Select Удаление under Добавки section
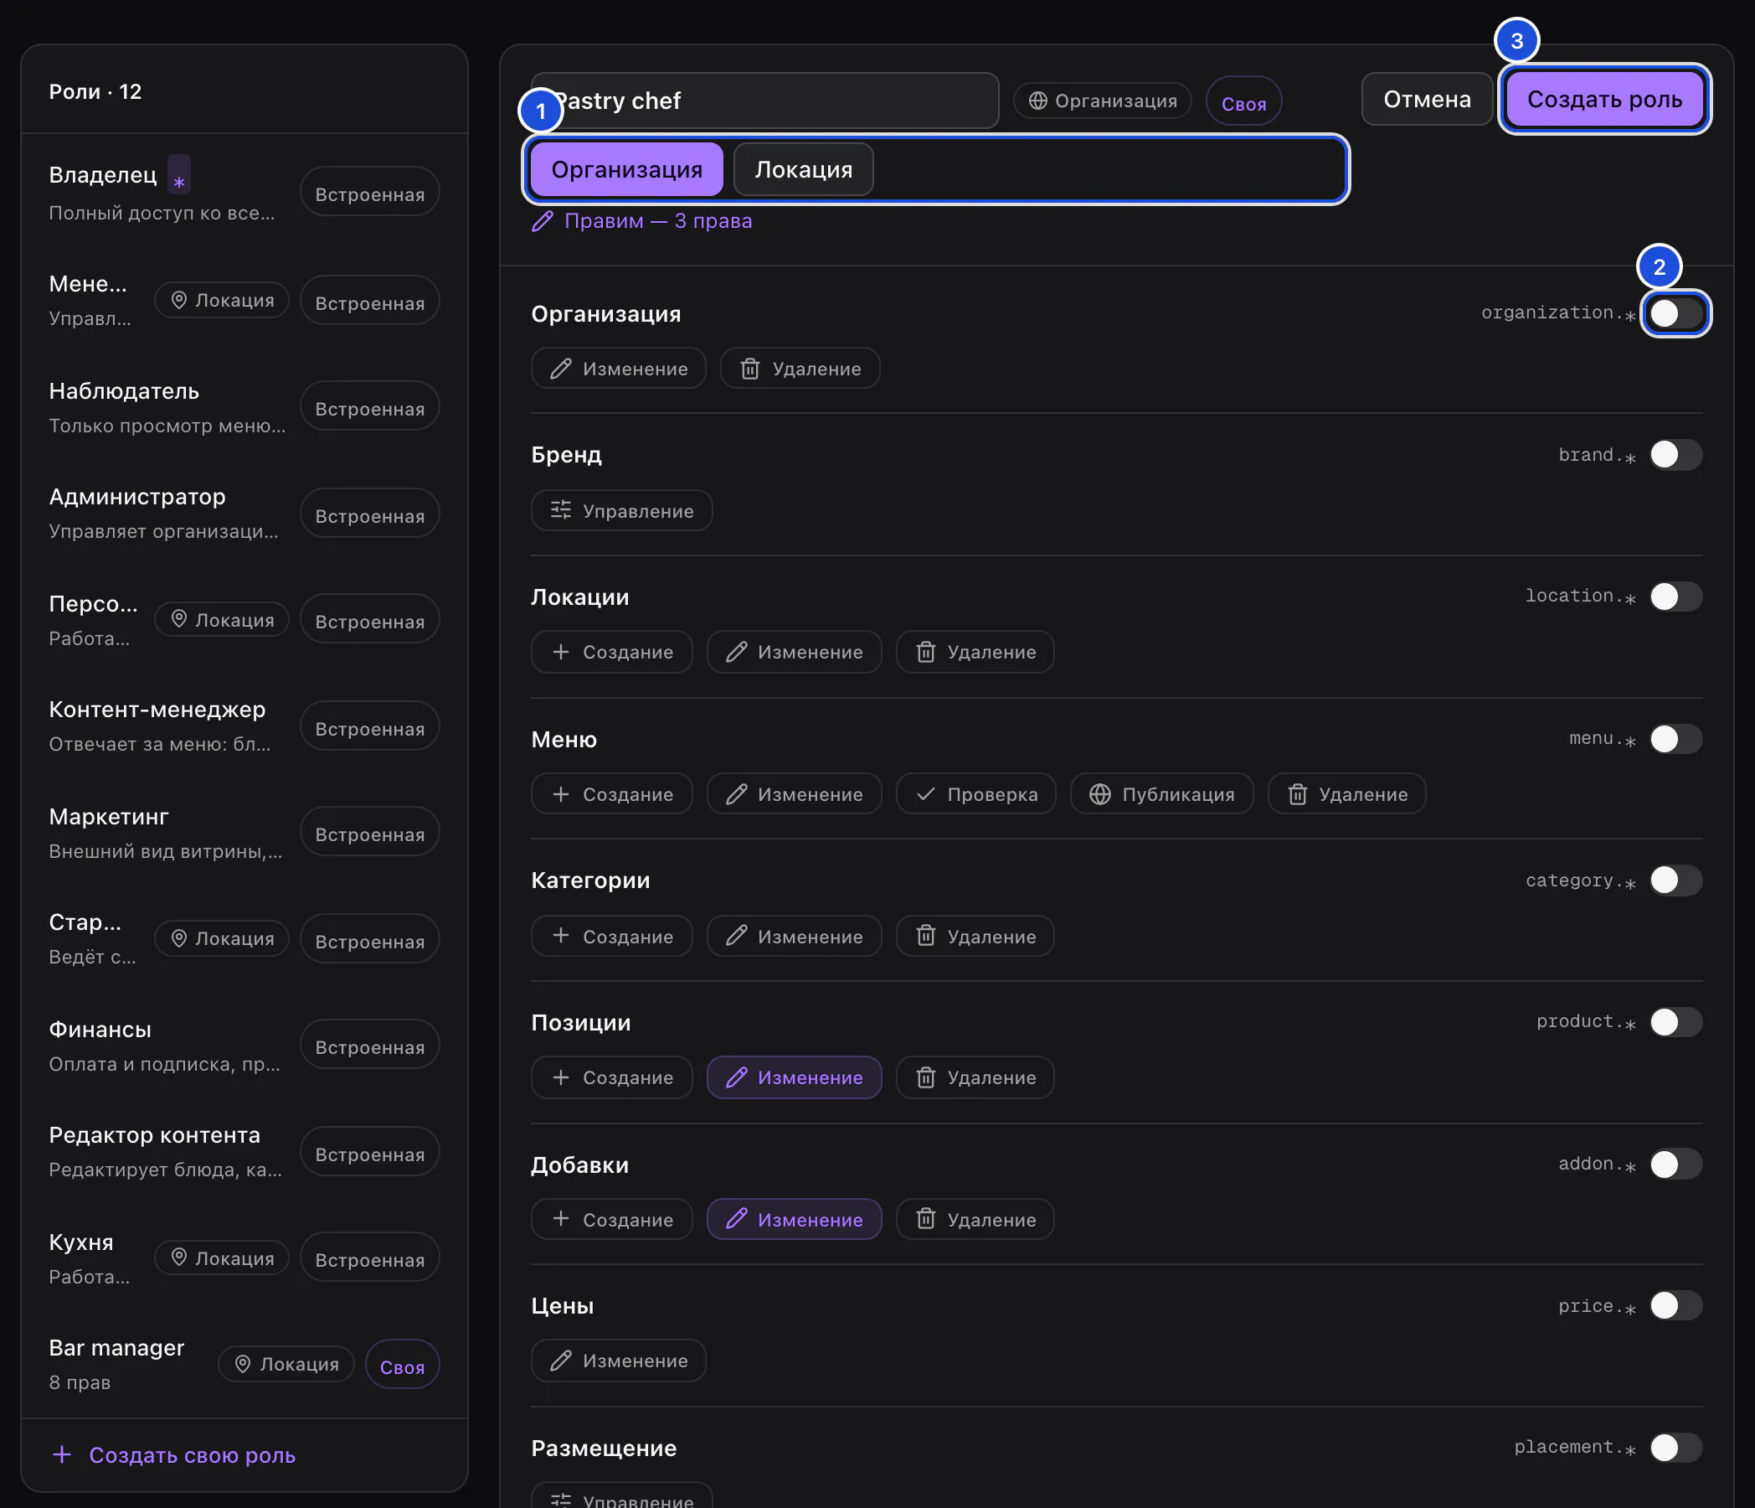This screenshot has height=1508, width=1755. pos(975,1220)
